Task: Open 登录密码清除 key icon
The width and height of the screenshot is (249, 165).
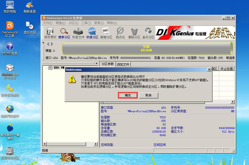Action: 10,91
